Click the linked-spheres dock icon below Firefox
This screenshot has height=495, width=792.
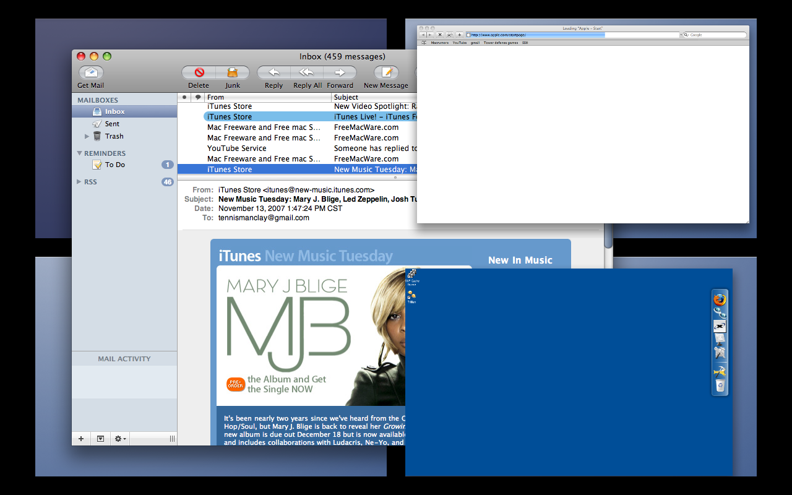pyautogui.click(x=720, y=314)
